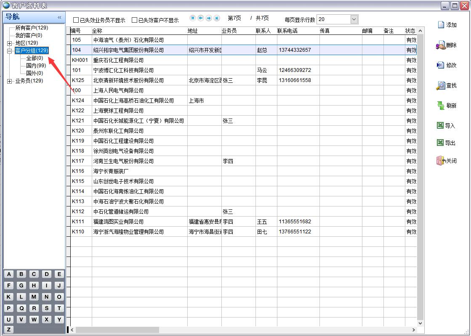Enable 已失效业务员不显示 checkbox
Screen dimensions: 471x336
pyautogui.click(x=76, y=20)
